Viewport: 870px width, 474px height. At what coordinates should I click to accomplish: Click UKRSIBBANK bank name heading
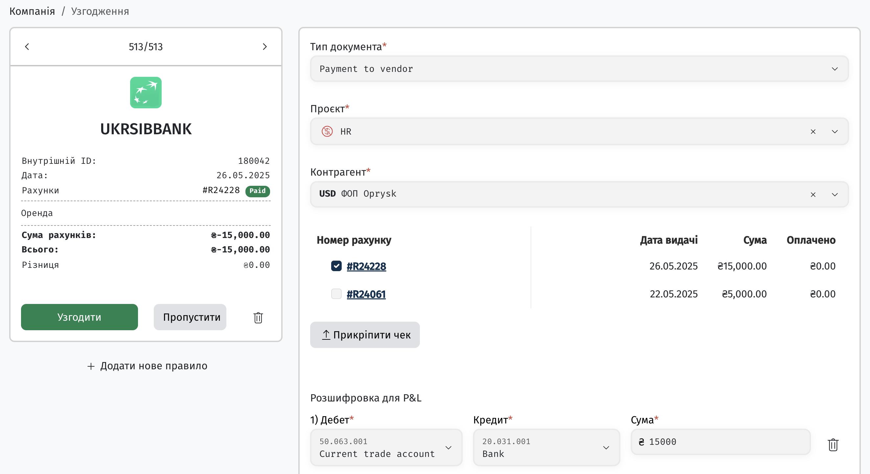click(146, 129)
